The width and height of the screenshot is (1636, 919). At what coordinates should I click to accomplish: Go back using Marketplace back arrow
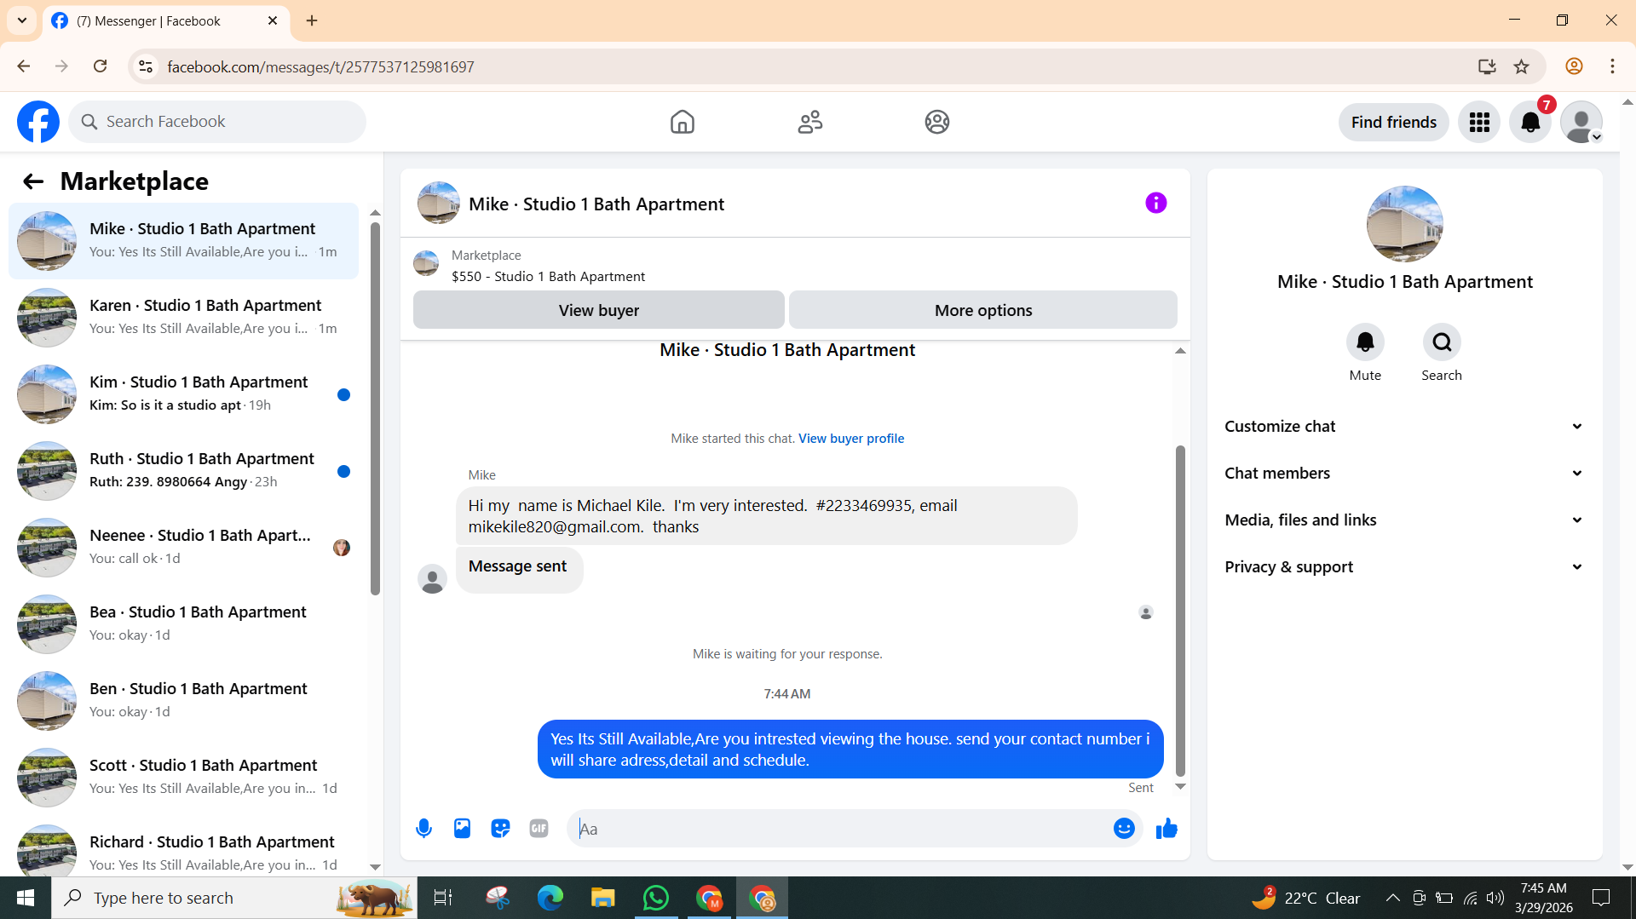(x=33, y=181)
